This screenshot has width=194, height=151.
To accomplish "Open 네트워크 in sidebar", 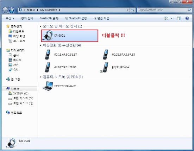I will tap(14, 113).
